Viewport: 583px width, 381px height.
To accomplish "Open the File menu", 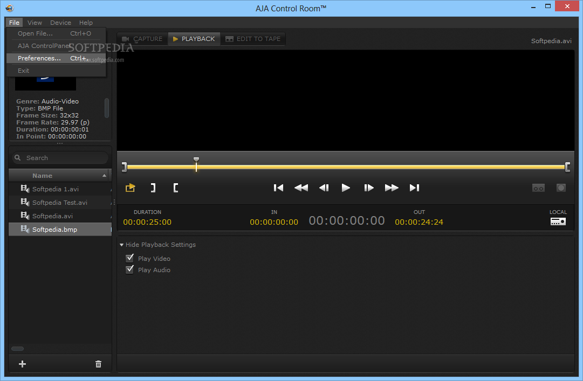I will [x=14, y=23].
